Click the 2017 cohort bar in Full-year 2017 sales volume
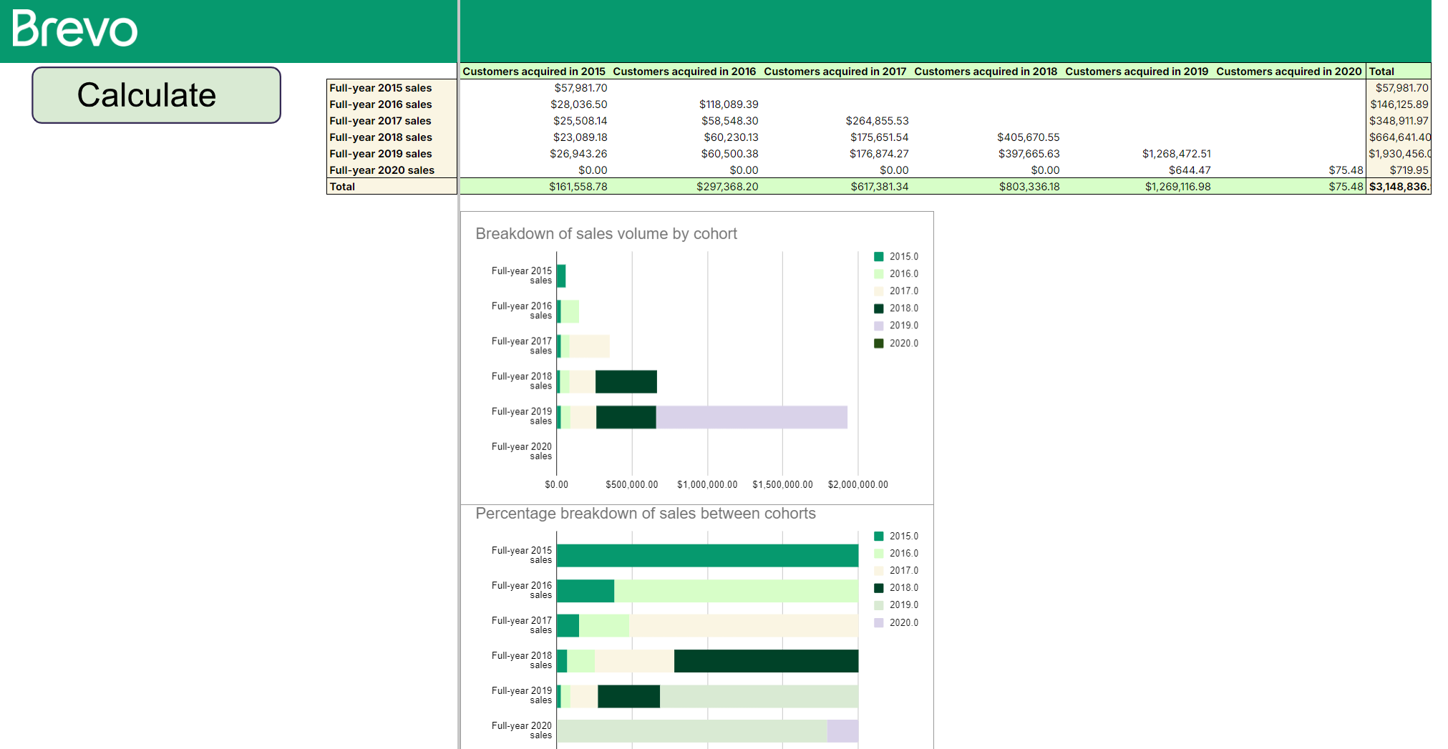Image resolution: width=1448 pixels, height=749 pixels. 589,346
